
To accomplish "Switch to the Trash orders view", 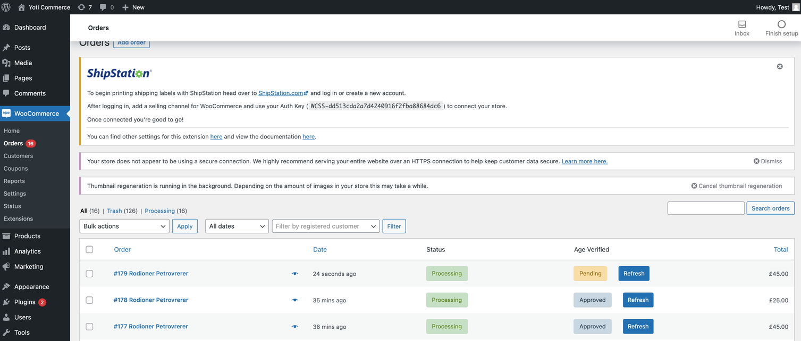I will click(114, 211).
